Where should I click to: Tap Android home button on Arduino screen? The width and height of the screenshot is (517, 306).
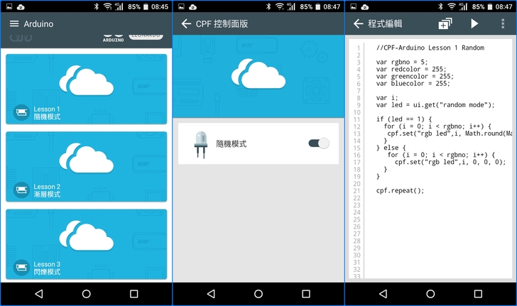[x=87, y=294]
